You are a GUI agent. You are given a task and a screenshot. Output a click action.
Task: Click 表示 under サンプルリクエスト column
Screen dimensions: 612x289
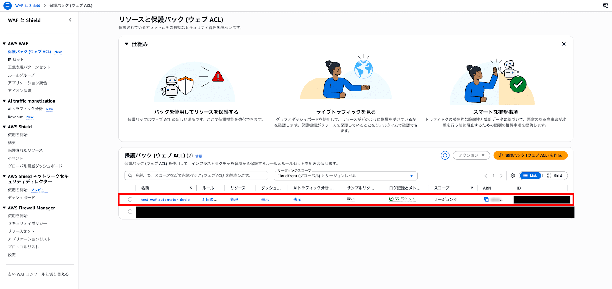(351, 199)
